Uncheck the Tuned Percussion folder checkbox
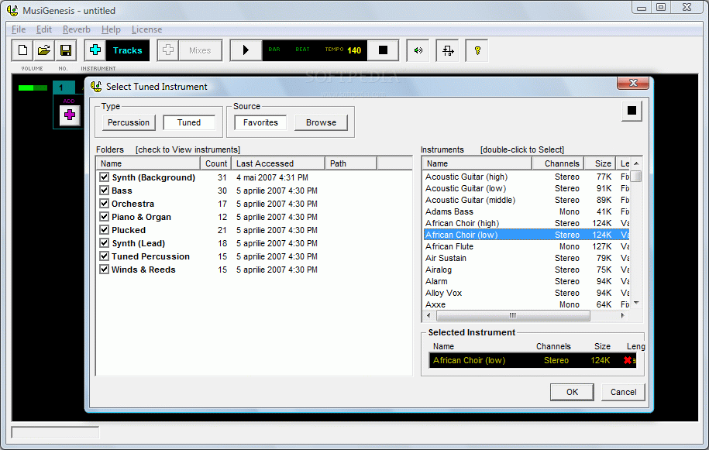The height and width of the screenshot is (450, 709). point(105,256)
